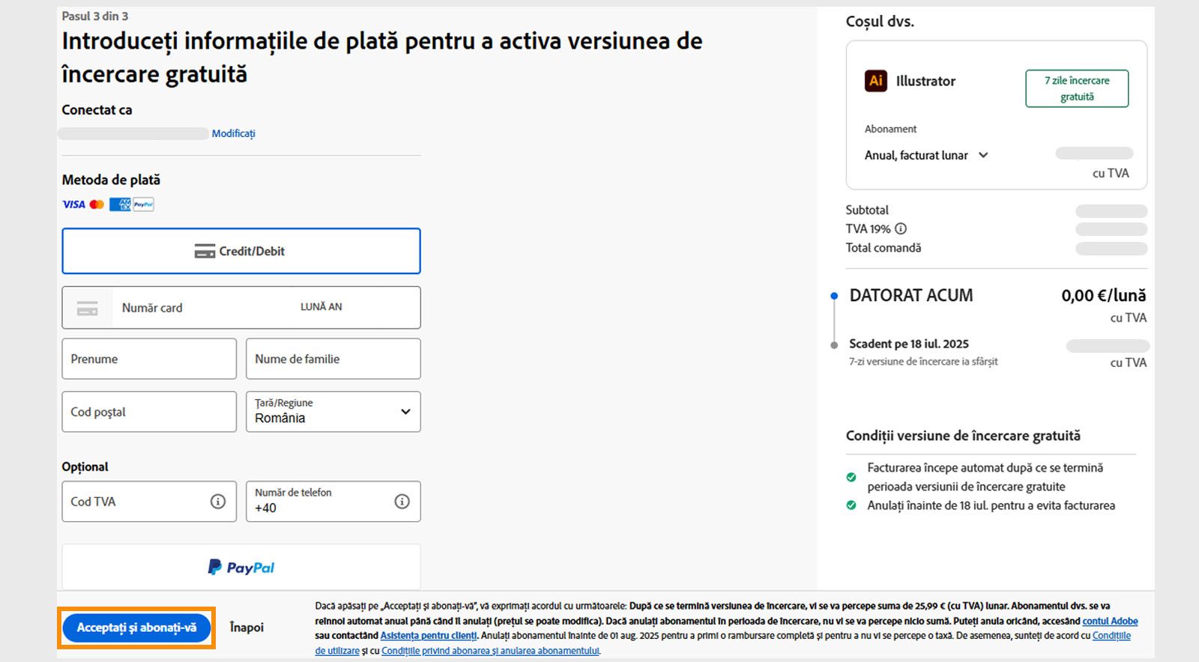Focus the Număr card input field
The image size is (1199, 662).
[202, 308]
